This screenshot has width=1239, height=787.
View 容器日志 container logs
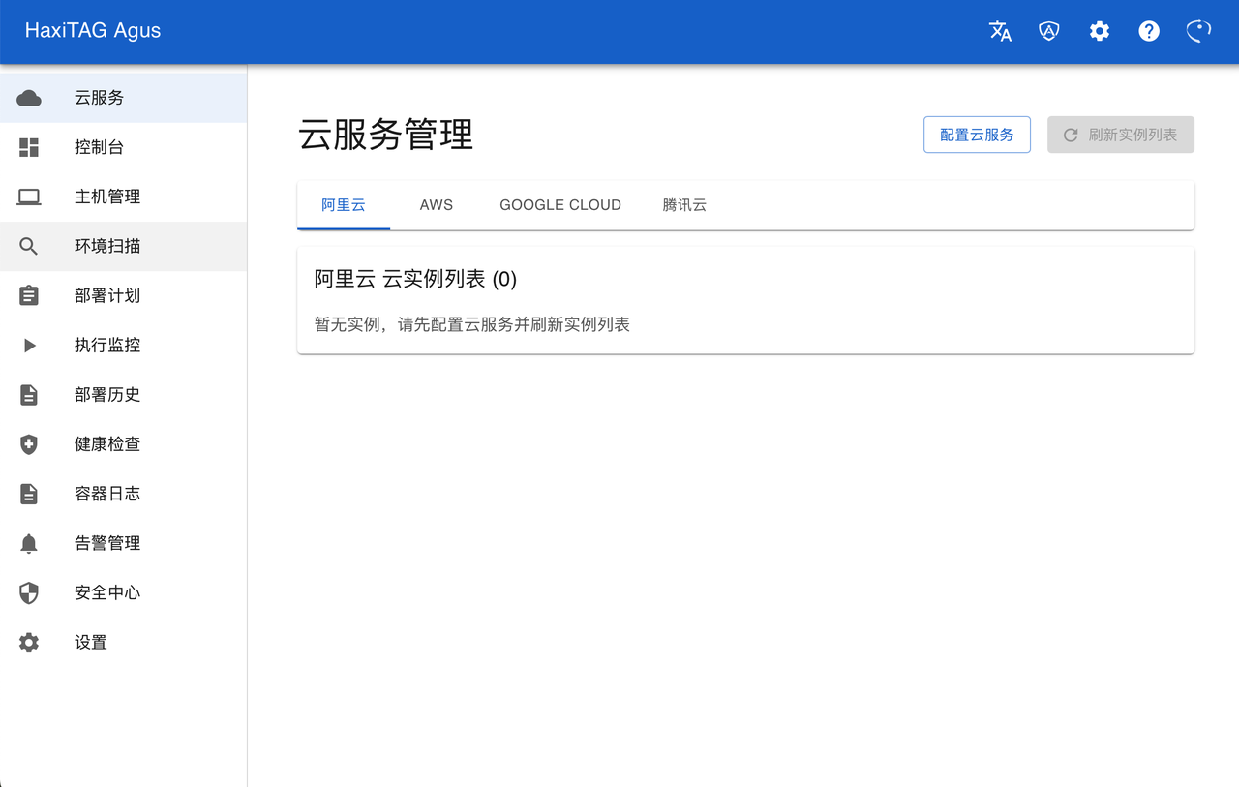(106, 493)
